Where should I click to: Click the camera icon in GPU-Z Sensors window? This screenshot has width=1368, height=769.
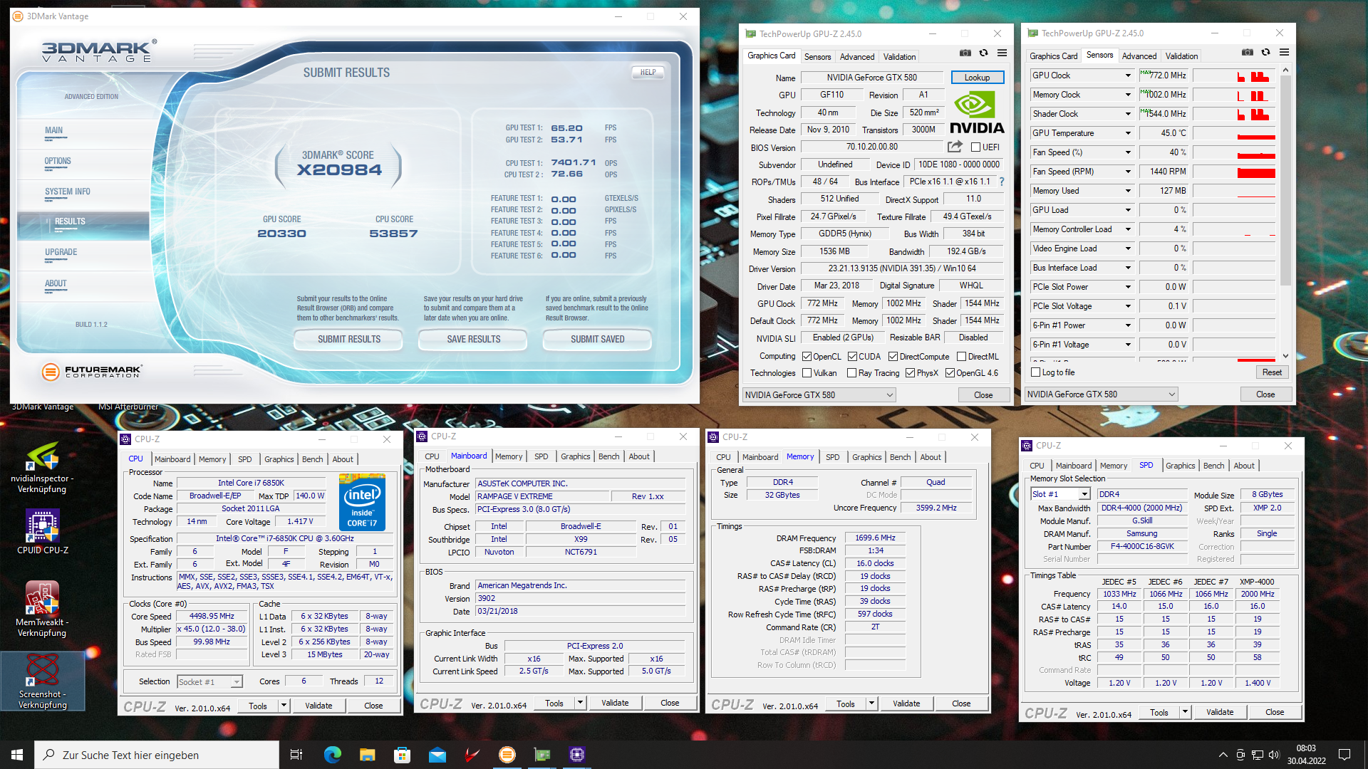pos(1247,52)
